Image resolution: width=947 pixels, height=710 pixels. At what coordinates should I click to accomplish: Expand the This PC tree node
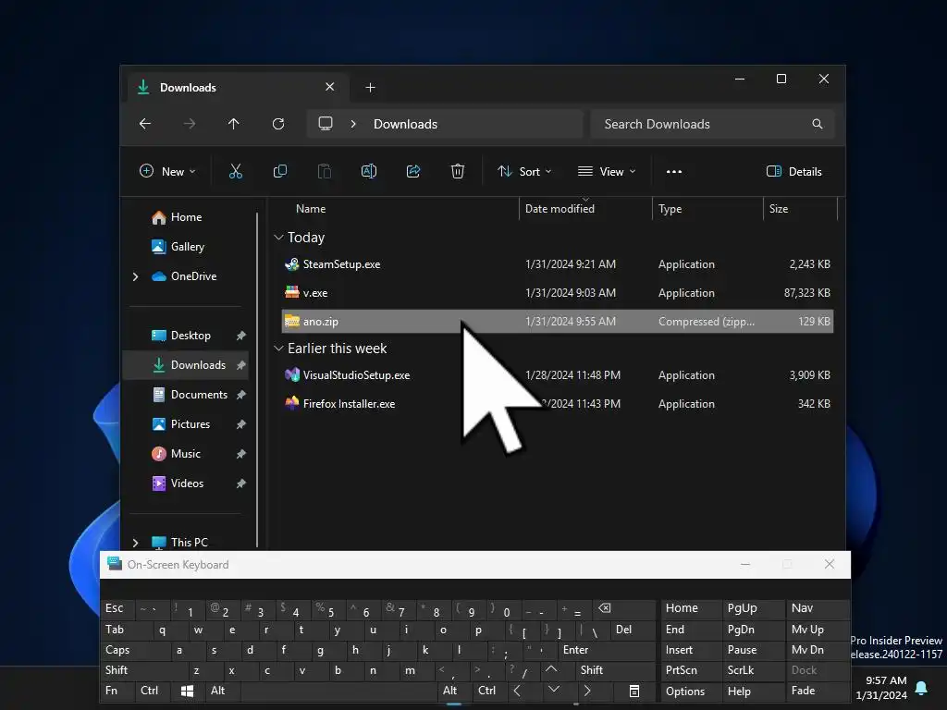click(x=135, y=543)
